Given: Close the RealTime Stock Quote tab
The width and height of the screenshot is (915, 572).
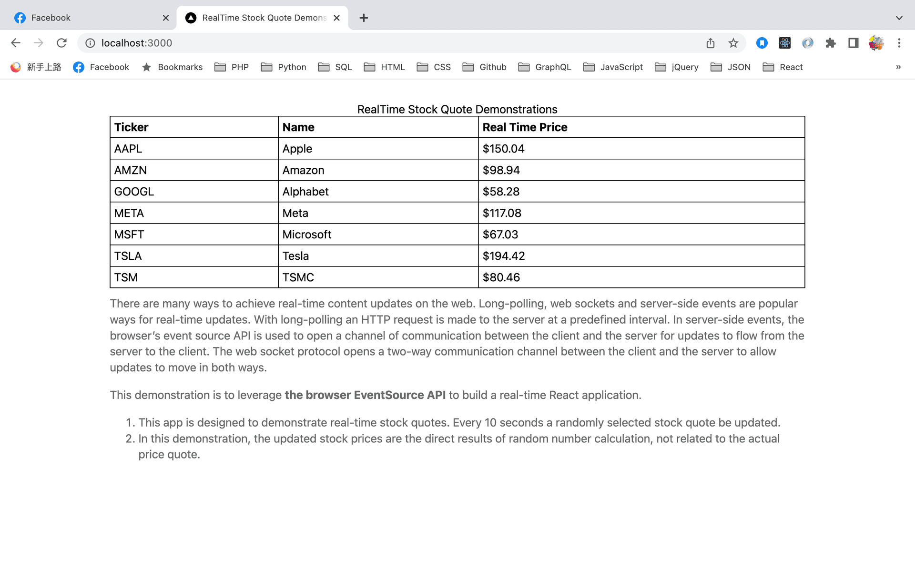Looking at the screenshot, I should click(x=337, y=18).
